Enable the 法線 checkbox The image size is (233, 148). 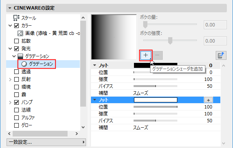(x=17, y=110)
